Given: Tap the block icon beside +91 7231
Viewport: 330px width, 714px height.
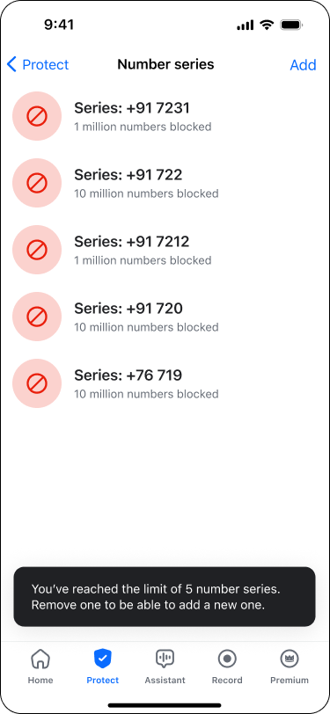Looking at the screenshot, I should point(37,116).
